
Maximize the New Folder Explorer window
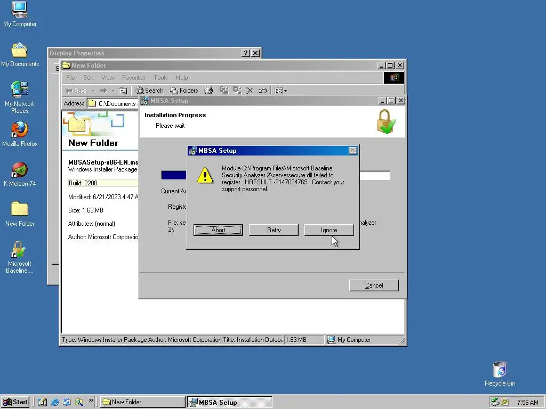[x=390, y=66]
